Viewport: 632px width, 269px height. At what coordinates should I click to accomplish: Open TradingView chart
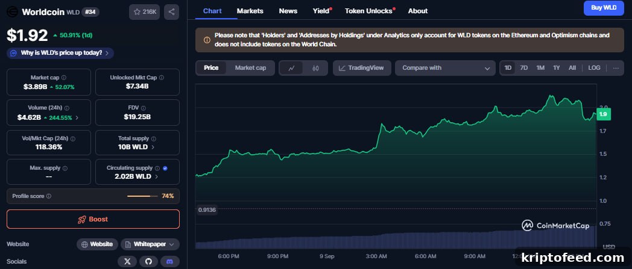coord(362,68)
